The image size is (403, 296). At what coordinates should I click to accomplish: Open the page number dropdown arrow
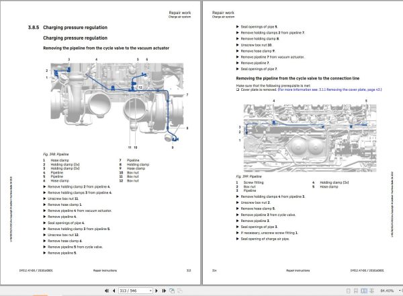tap(151, 291)
